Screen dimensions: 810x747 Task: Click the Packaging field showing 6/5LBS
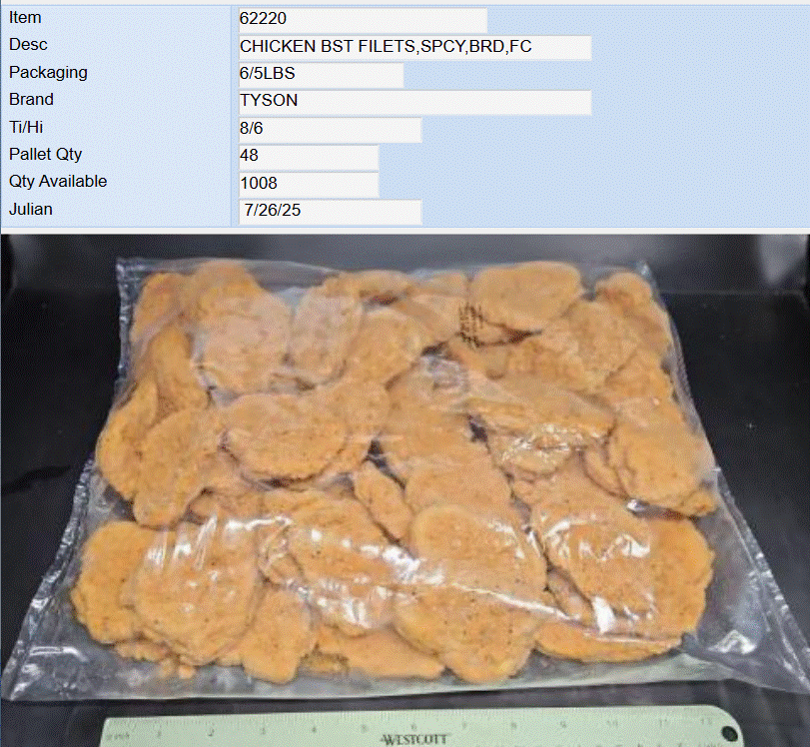[321, 74]
